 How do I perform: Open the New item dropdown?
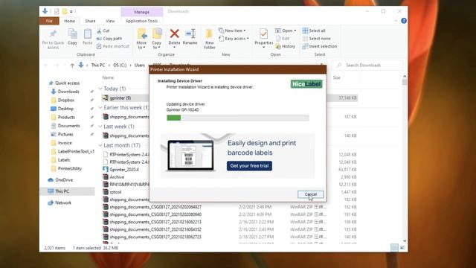click(x=232, y=31)
